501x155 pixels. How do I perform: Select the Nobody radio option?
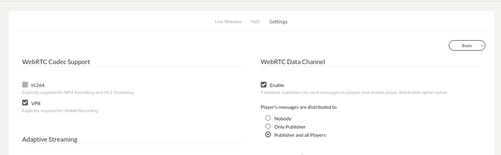coord(268,118)
